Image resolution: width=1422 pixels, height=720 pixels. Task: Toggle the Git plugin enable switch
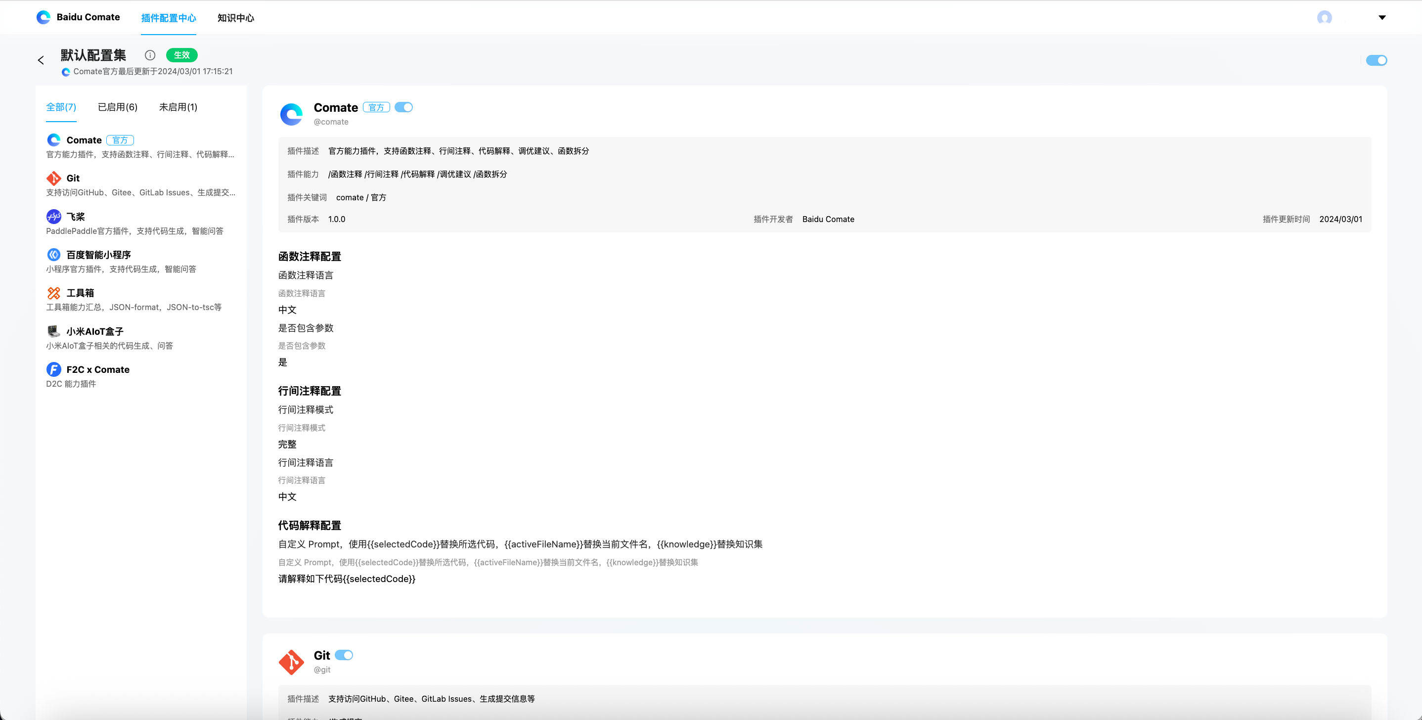343,655
